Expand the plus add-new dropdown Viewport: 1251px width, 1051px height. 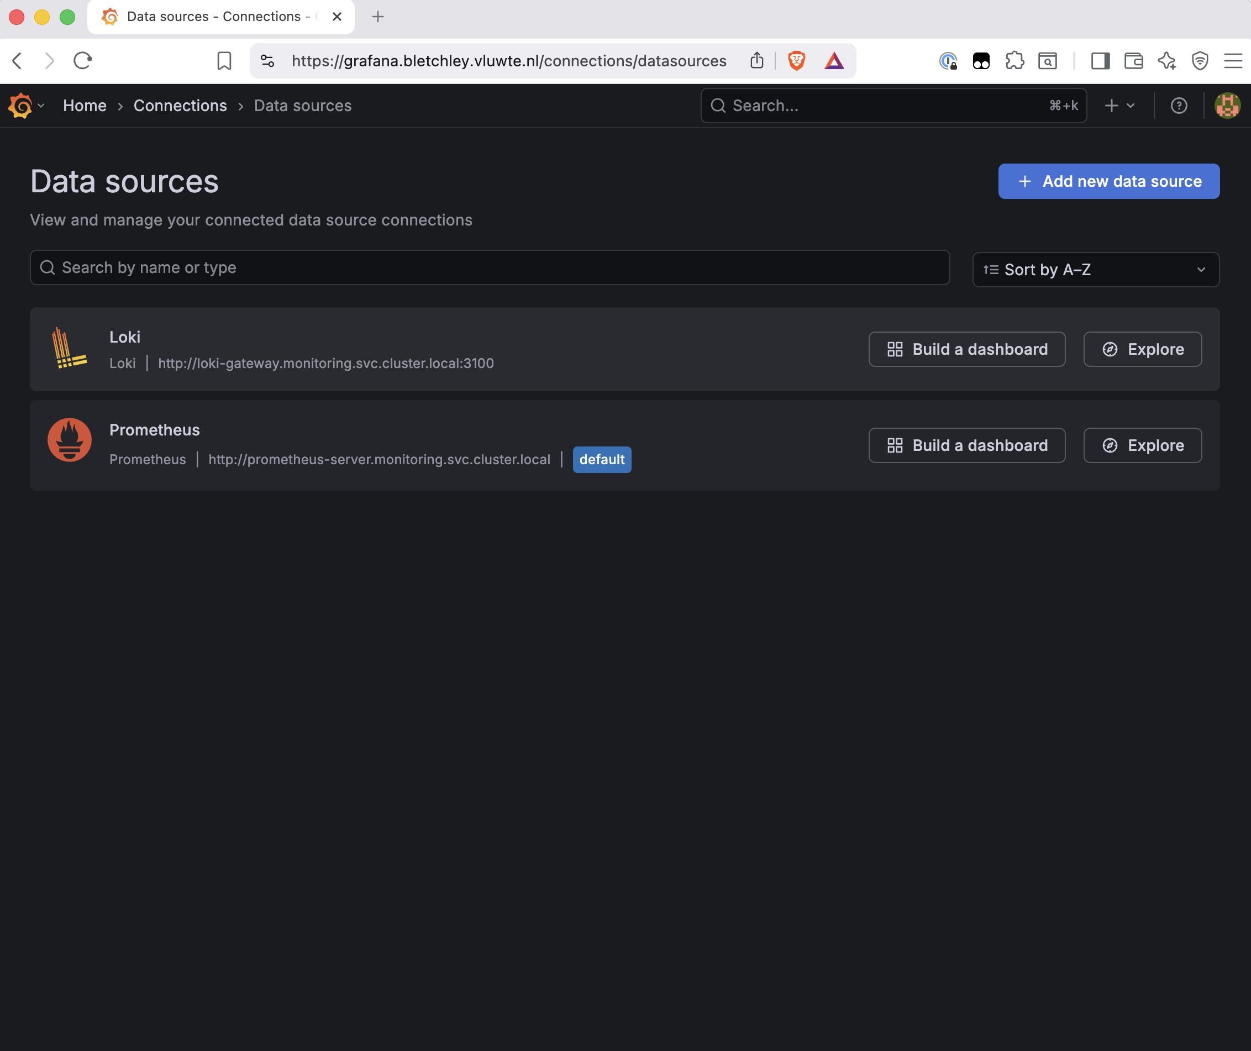(1119, 106)
